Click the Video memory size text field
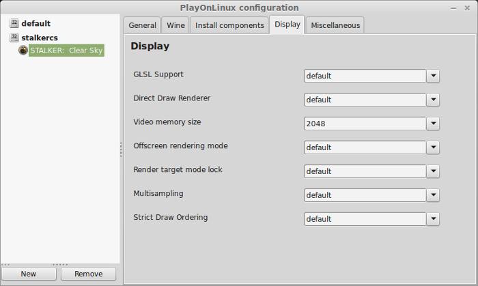This screenshot has width=478, height=286. (365, 124)
